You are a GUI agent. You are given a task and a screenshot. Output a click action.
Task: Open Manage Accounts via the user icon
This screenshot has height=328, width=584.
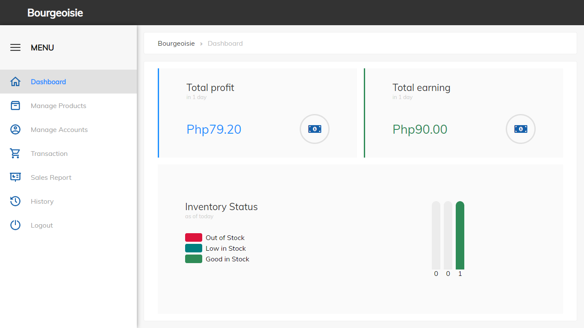[x=15, y=129]
